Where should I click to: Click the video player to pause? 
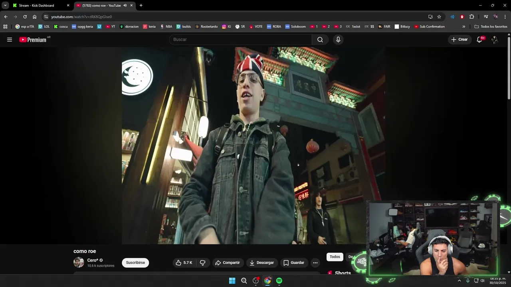click(253, 145)
